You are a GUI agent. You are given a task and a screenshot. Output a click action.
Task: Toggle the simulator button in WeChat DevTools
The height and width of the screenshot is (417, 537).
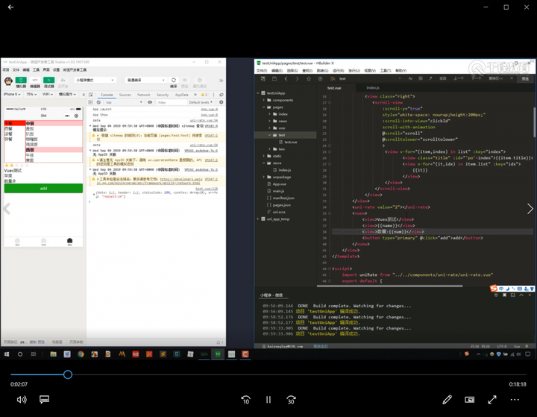click(x=21, y=80)
